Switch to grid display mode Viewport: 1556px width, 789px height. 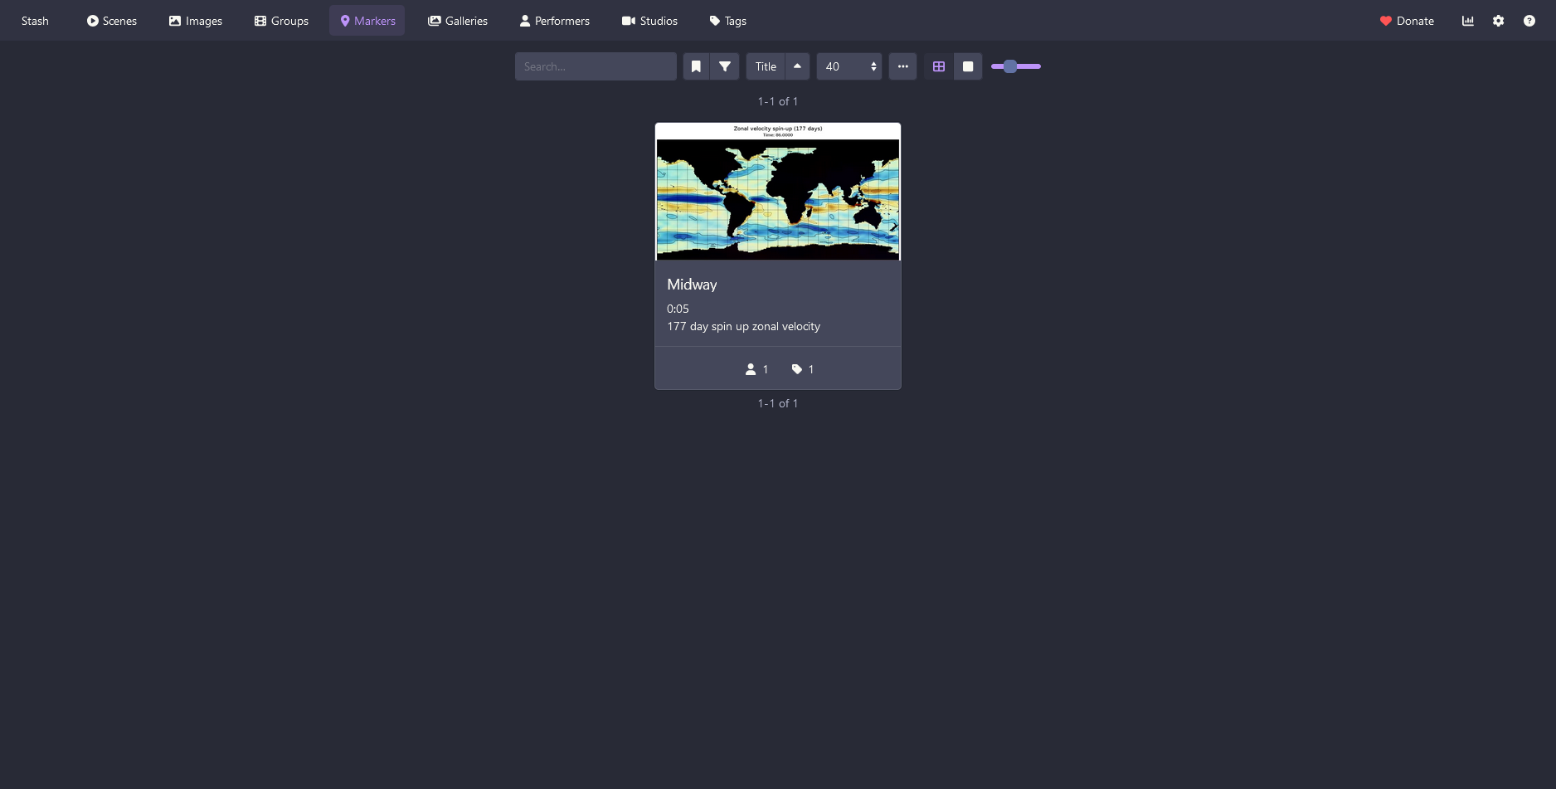(x=939, y=66)
